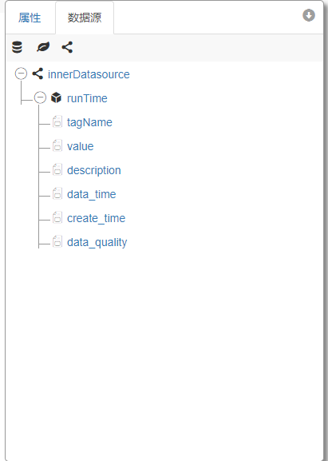The image size is (328, 461).
Task: Click the share icon beside innerDatasource
Action: pos(38,74)
